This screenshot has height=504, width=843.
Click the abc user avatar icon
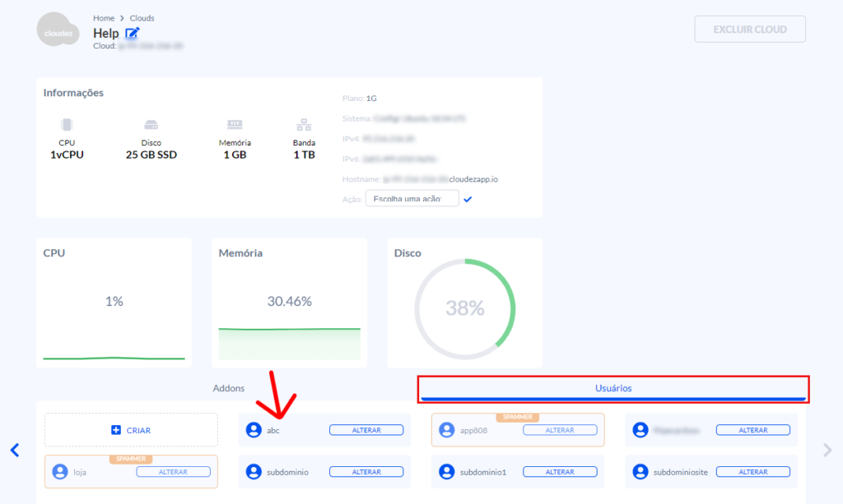(x=254, y=430)
